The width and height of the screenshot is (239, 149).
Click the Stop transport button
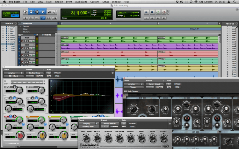[152, 12]
